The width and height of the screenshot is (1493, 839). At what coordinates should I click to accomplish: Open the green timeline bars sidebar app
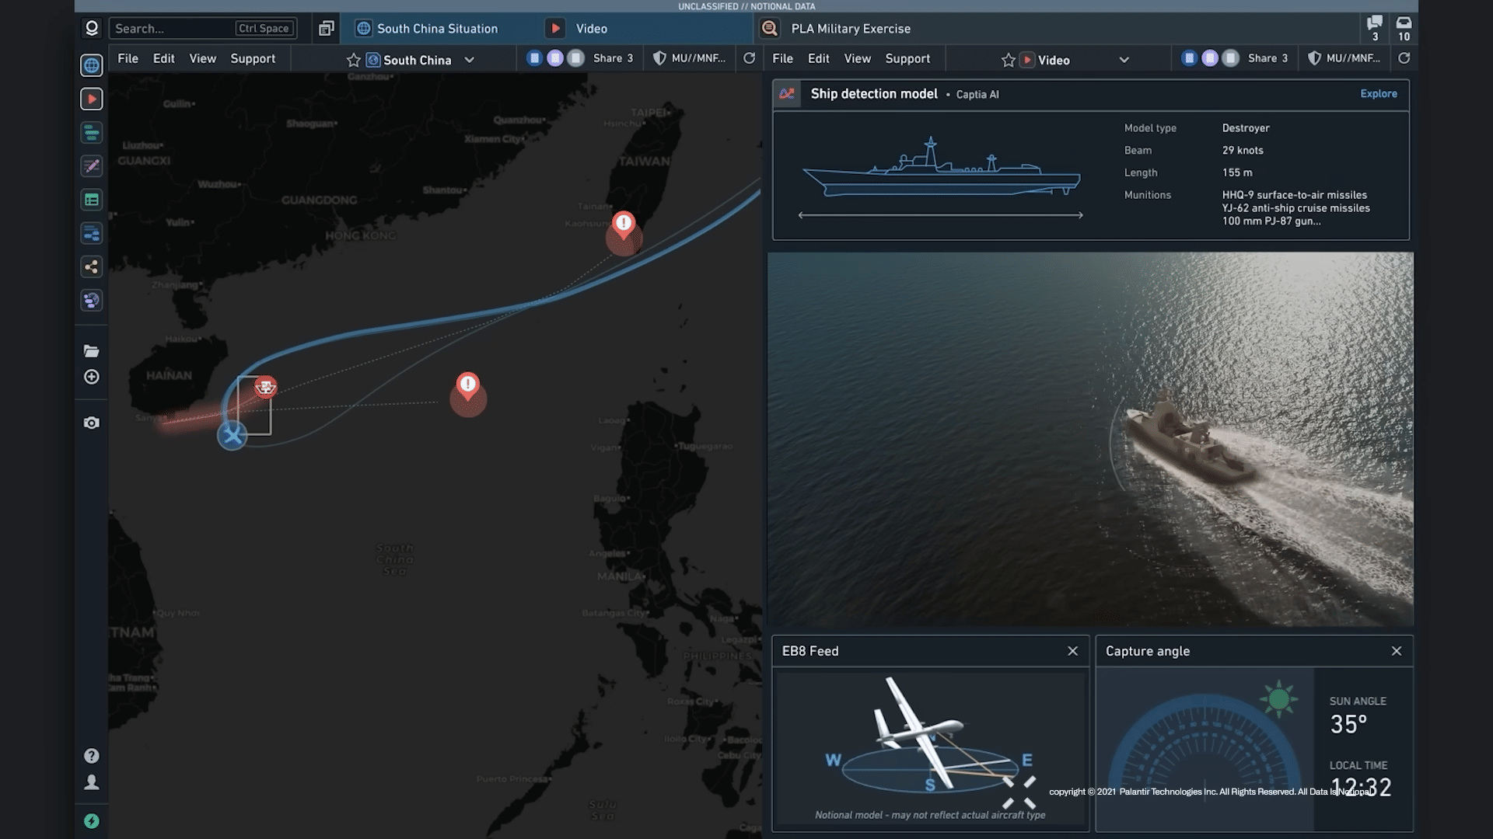click(x=92, y=133)
